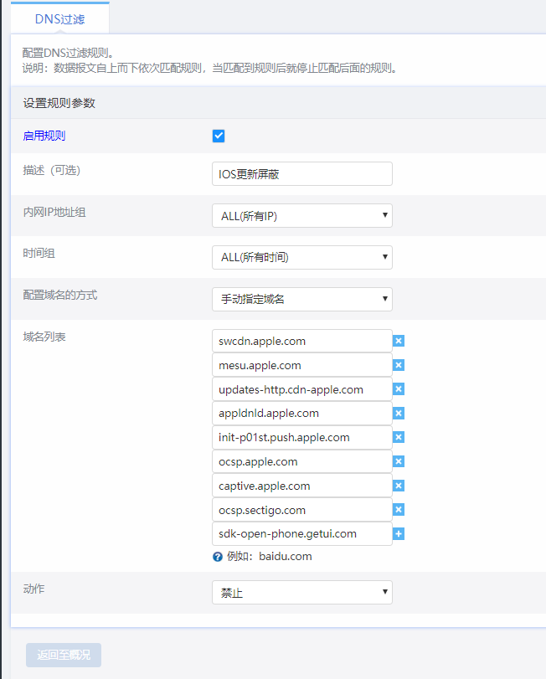Image resolution: width=546 pixels, height=679 pixels.
Task: Expand the 动作 dropdown showing 禁止
Action: (x=301, y=593)
